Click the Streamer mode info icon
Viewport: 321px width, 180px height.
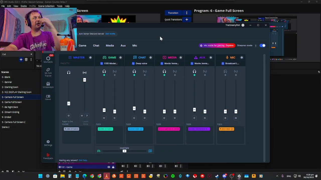256,45
